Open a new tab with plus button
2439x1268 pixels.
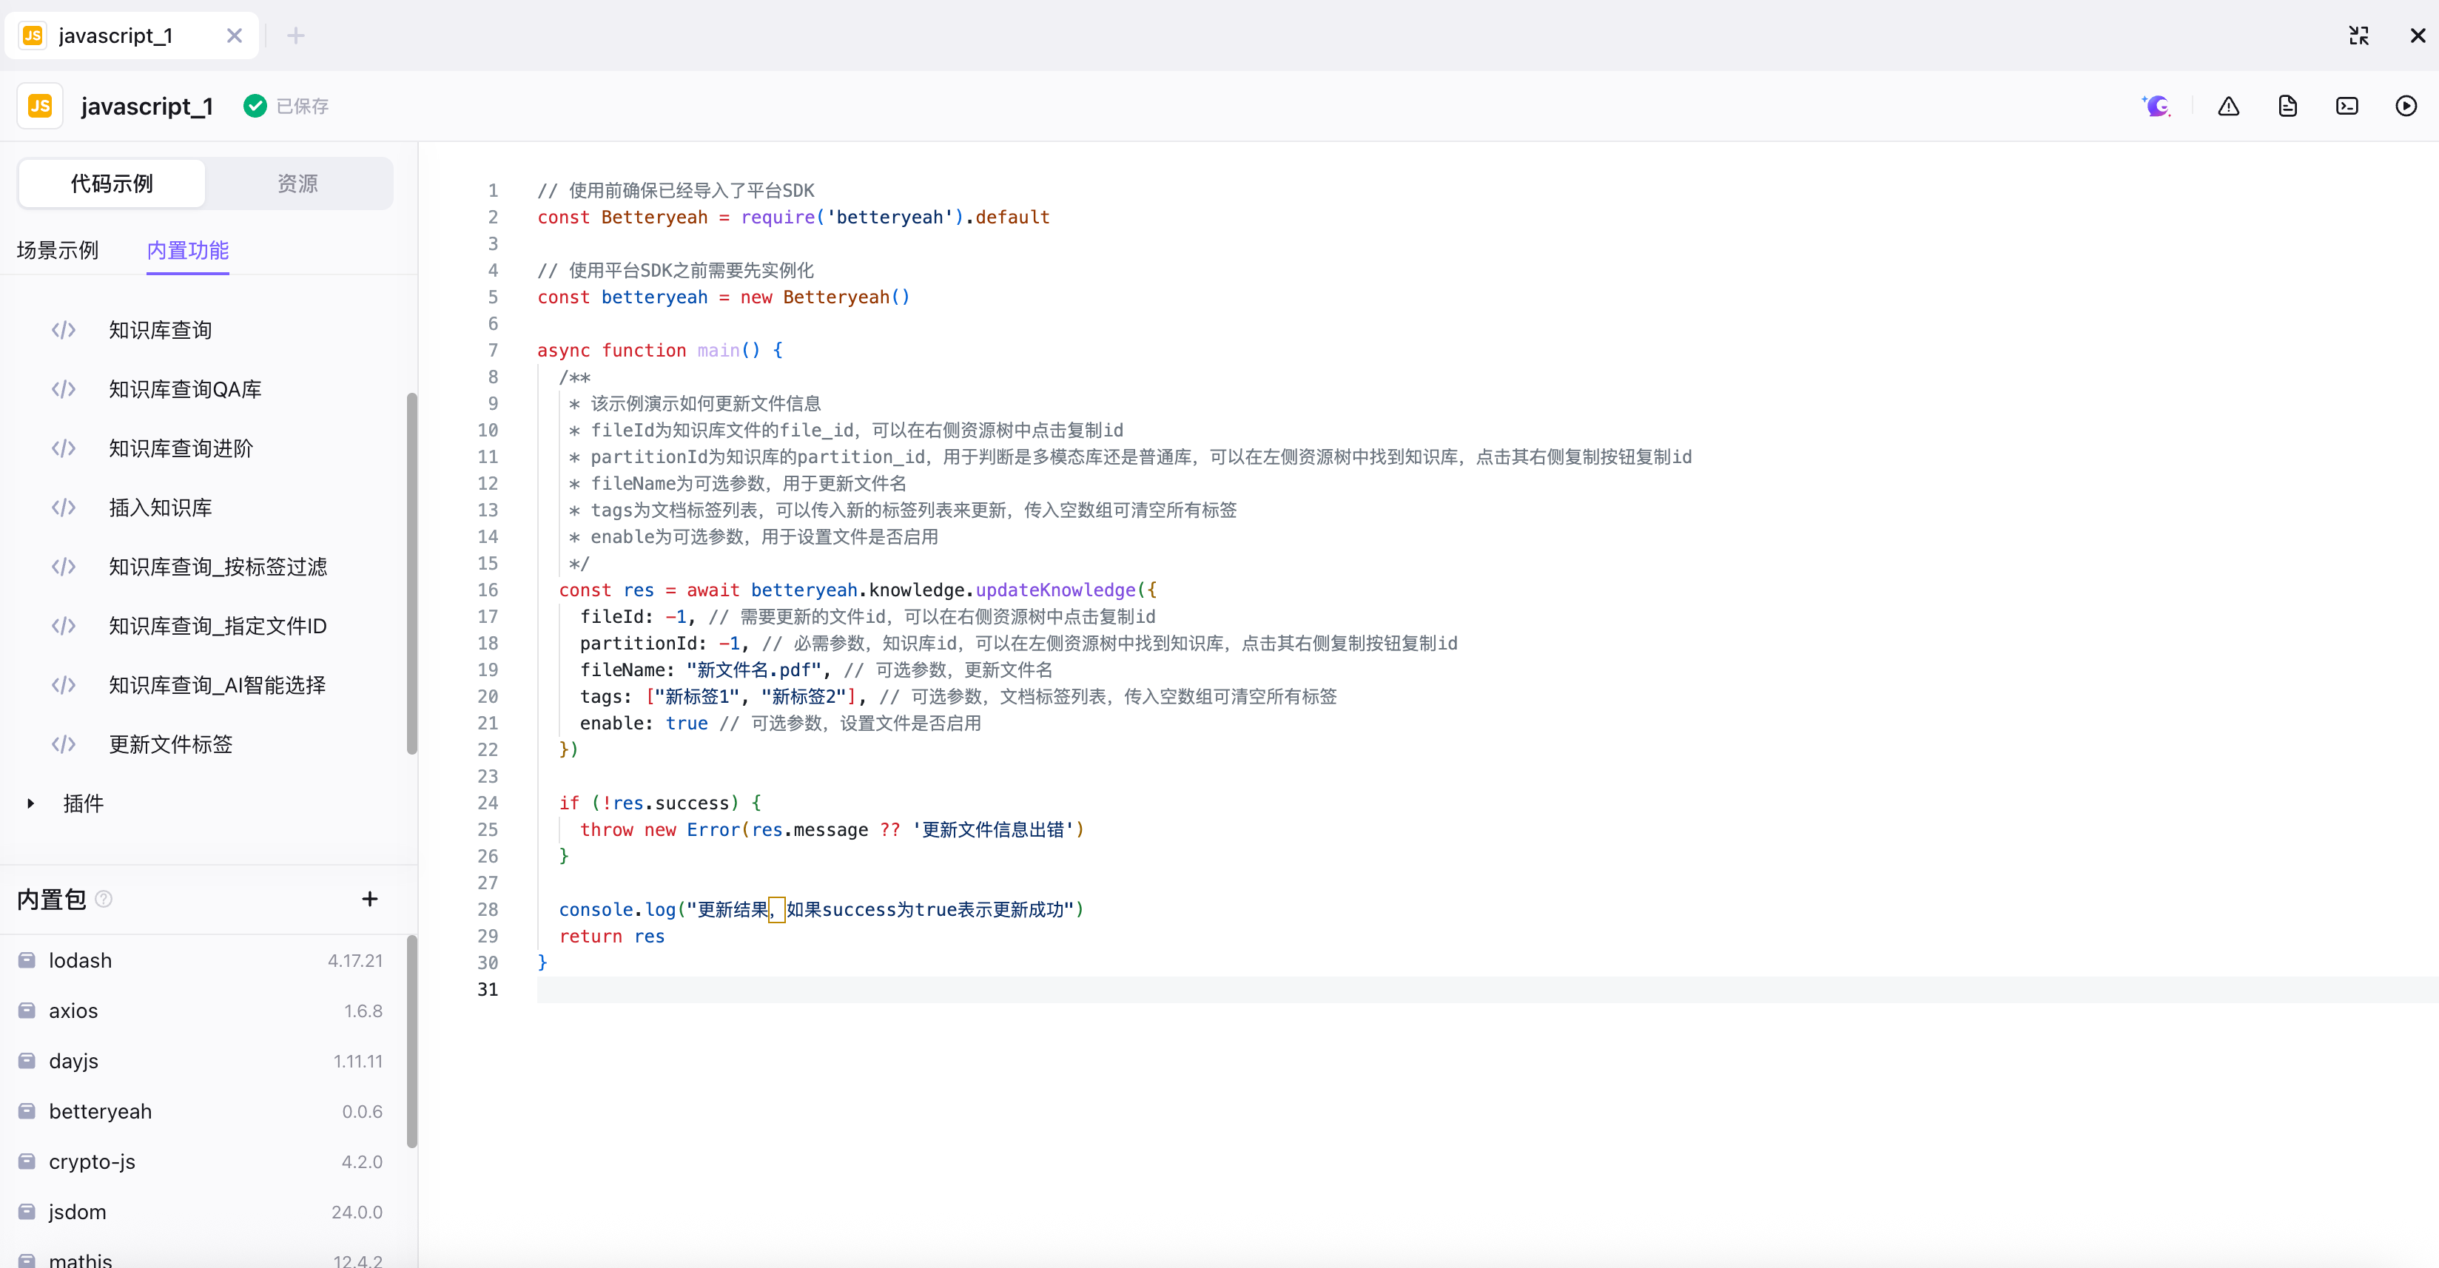click(x=295, y=36)
